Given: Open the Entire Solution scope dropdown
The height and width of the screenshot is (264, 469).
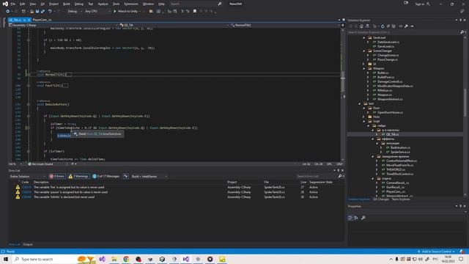Looking at the screenshot, I should point(27,176).
